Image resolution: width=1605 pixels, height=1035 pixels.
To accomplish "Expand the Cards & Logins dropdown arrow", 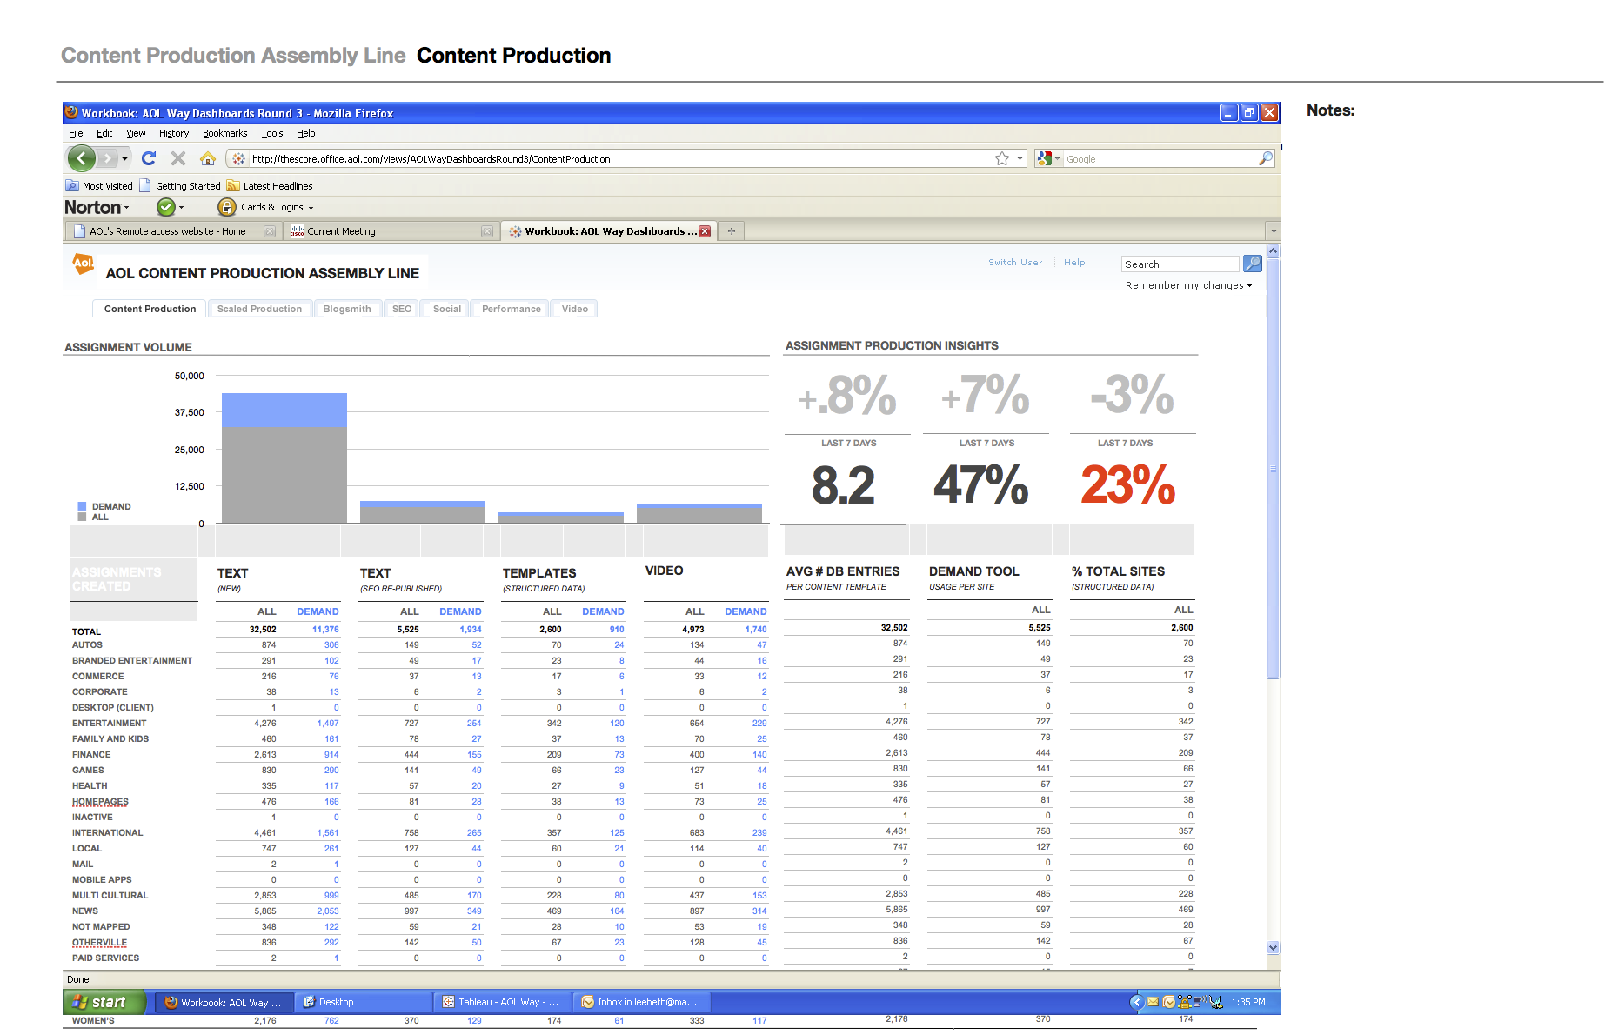I will 311,208.
